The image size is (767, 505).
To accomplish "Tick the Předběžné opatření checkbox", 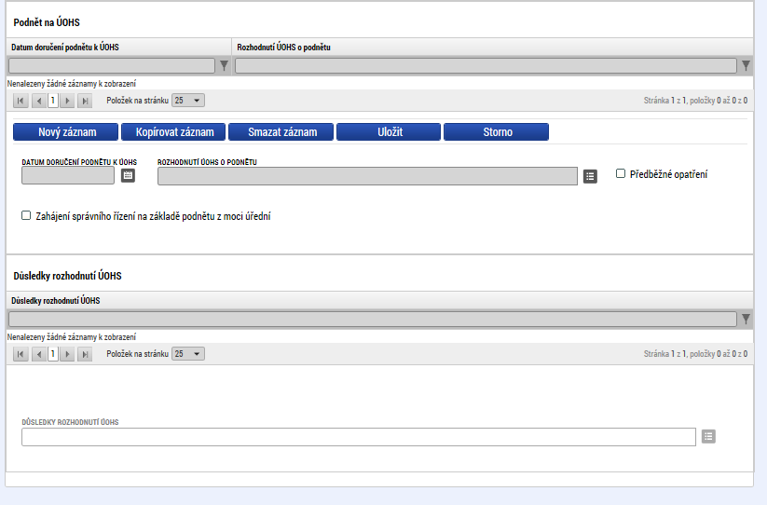I will click(621, 173).
